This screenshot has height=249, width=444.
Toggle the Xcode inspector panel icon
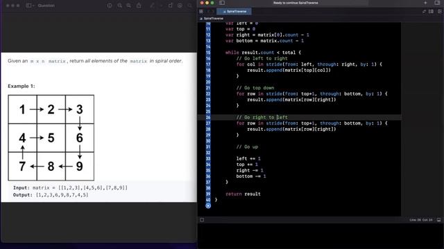coord(437,3)
